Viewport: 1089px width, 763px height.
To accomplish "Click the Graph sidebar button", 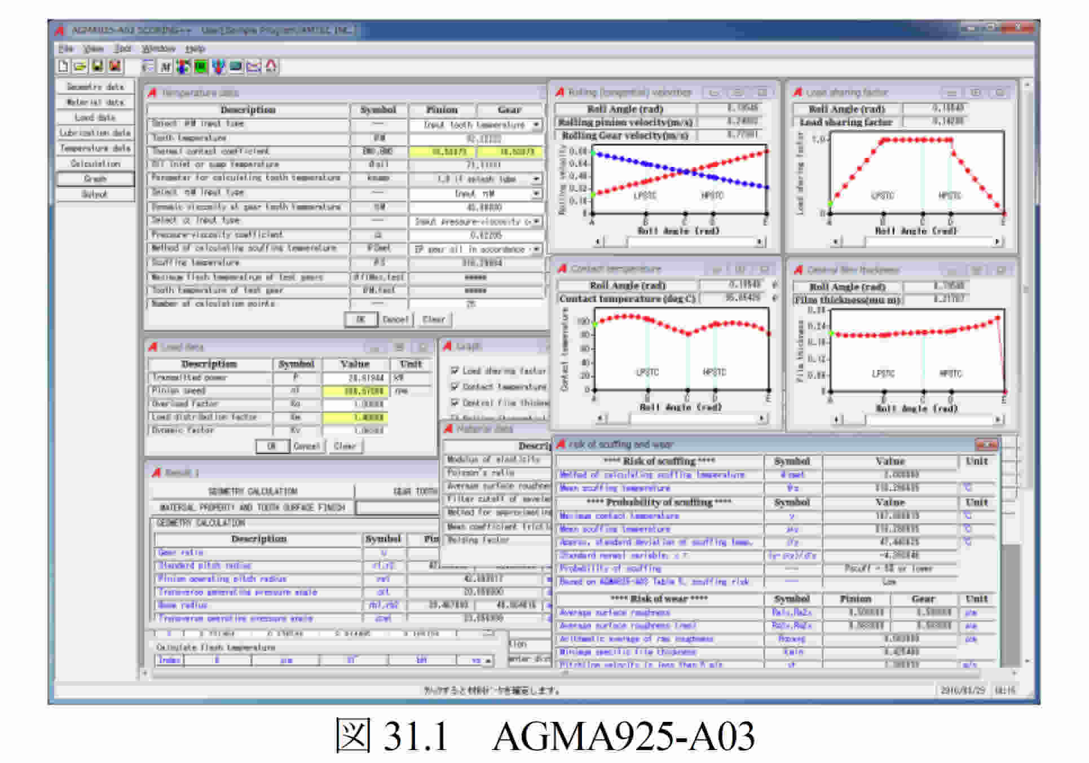I will (95, 178).
